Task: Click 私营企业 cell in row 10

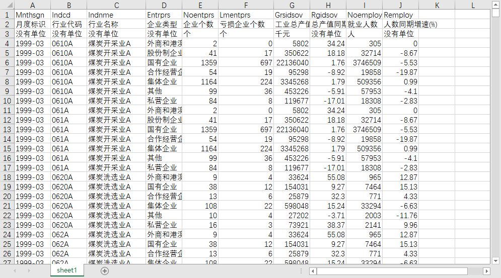Action: 164,101
